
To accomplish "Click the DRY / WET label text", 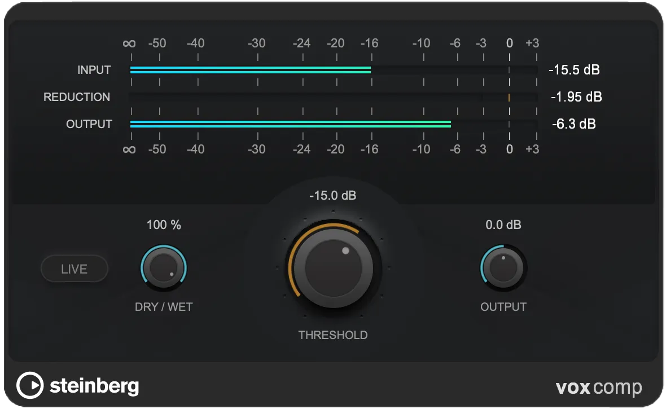I will (164, 307).
